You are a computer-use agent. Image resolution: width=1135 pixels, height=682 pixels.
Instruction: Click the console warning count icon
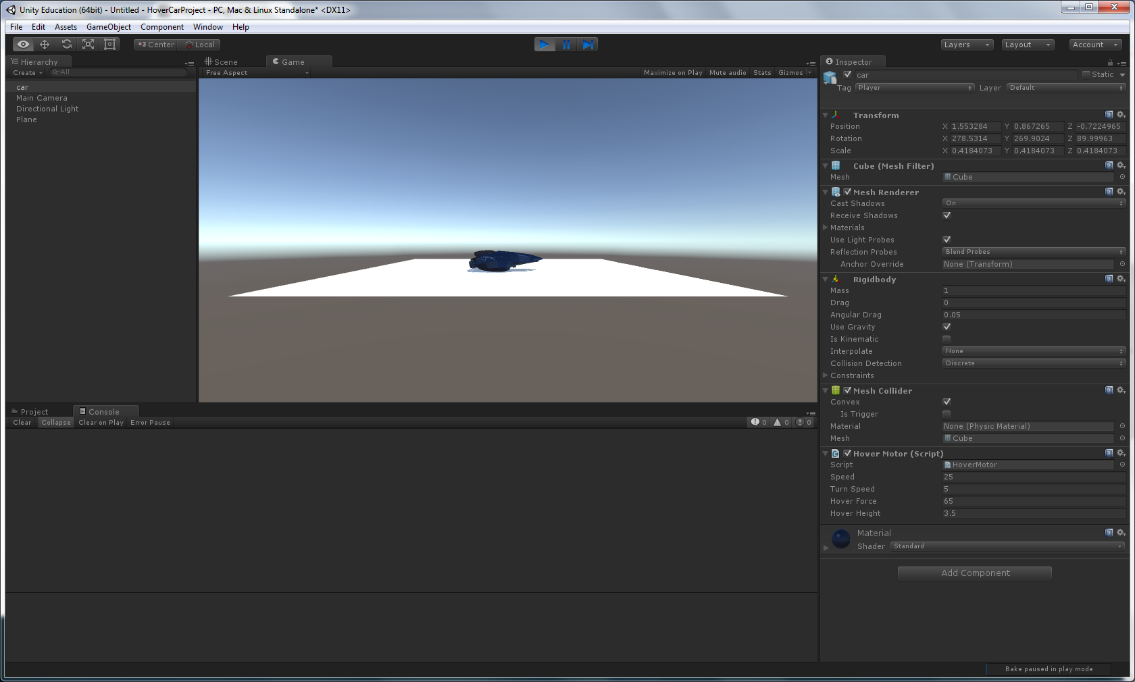pyautogui.click(x=778, y=422)
